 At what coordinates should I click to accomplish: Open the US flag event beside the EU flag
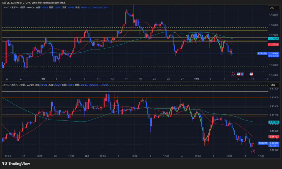click(238, 74)
